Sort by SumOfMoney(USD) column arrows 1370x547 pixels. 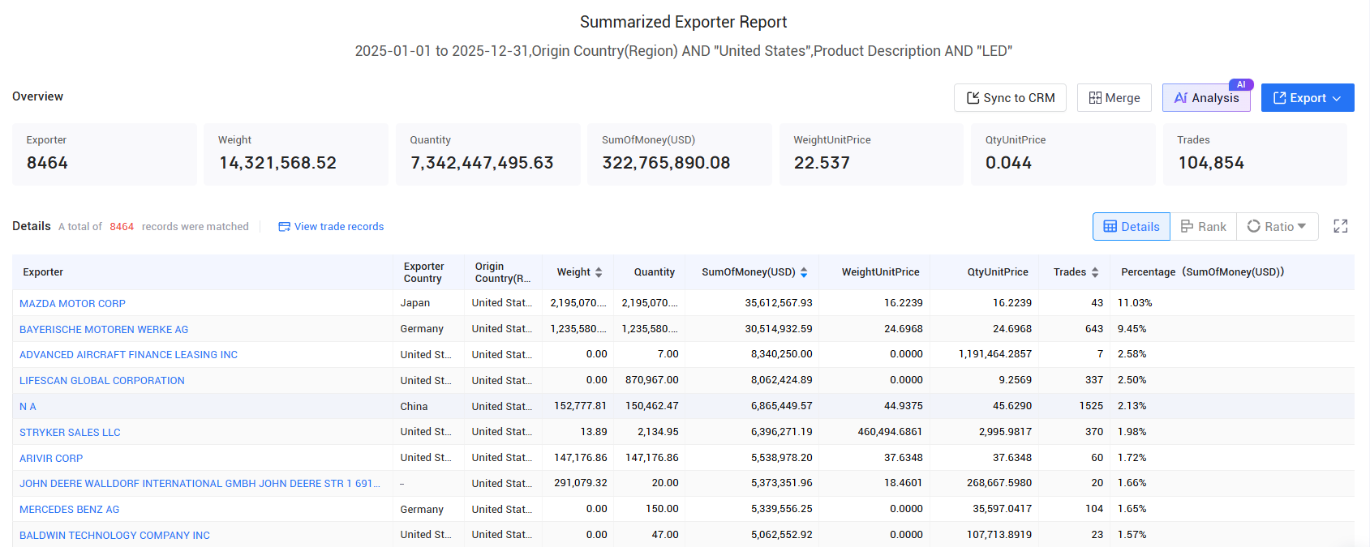[804, 272]
